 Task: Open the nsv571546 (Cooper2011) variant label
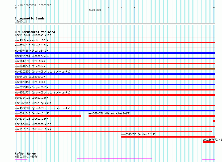31,87
